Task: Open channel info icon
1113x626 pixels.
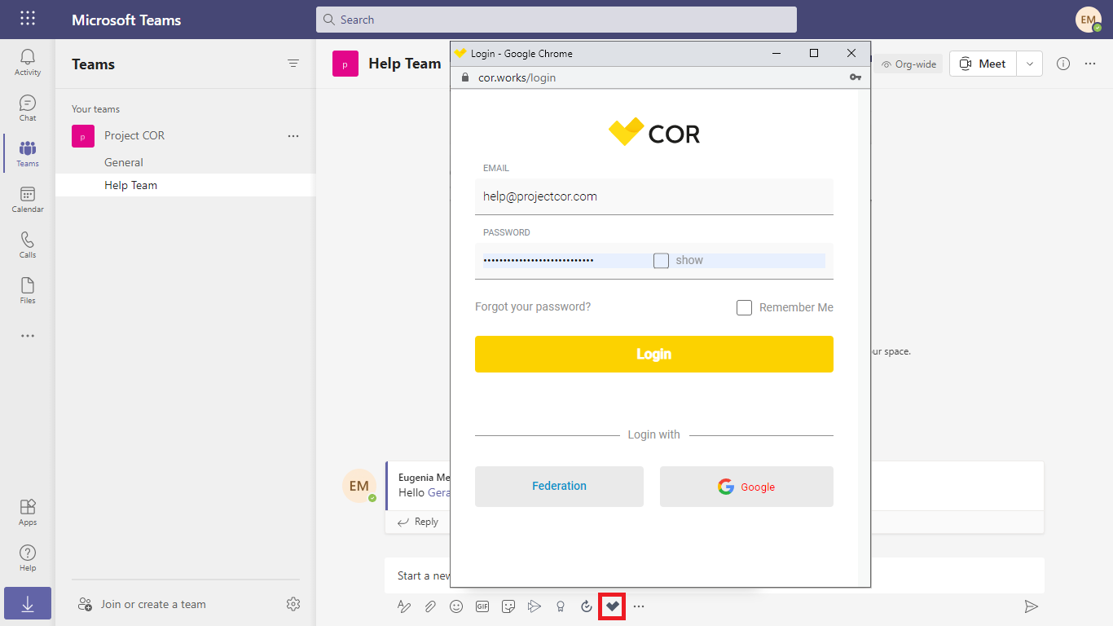Action: 1063,64
